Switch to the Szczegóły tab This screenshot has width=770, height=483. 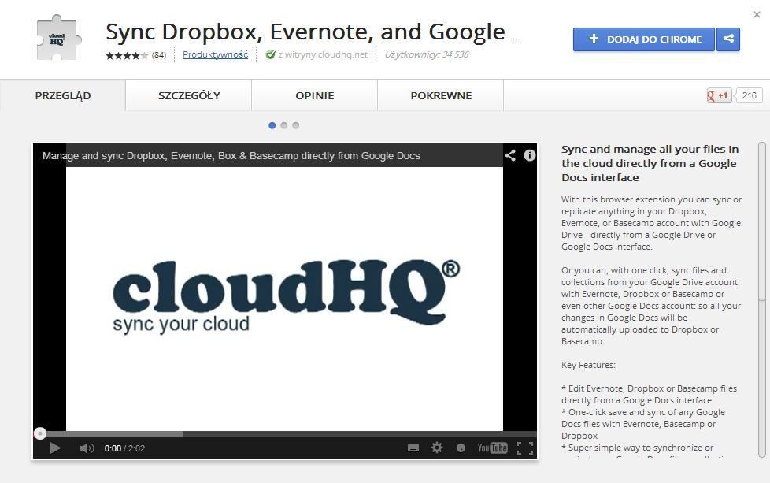pyautogui.click(x=189, y=95)
